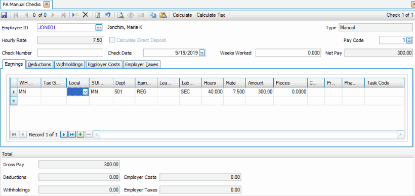Screen dimensions: 415x196
Task: Click the refresh document toolbar icon
Action: [x=98, y=15]
